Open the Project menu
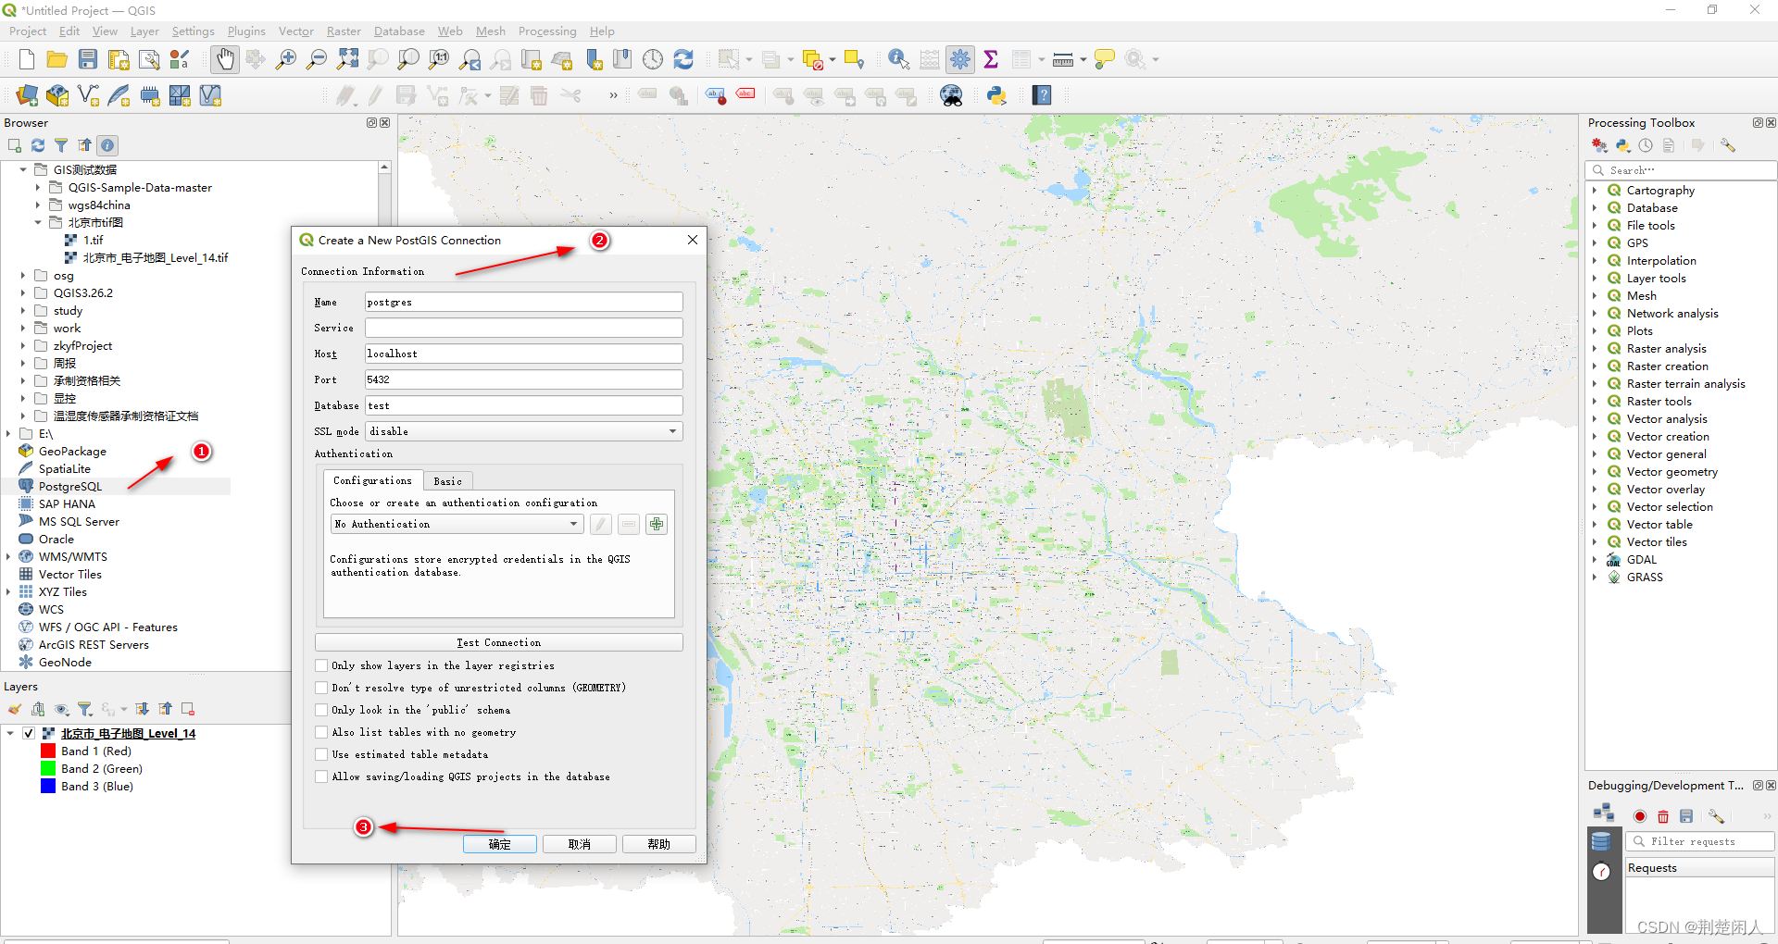 coord(28,31)
